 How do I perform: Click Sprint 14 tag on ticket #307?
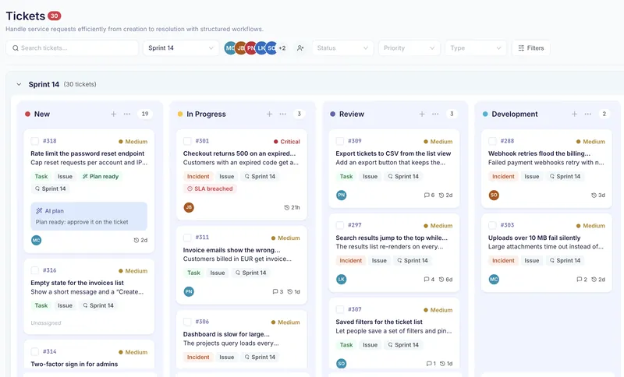403,345
